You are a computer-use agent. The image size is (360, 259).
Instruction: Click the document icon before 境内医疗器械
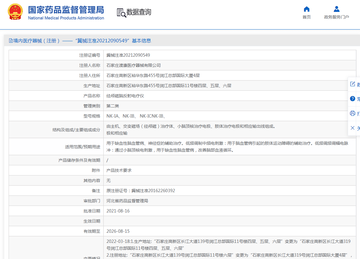11,41
